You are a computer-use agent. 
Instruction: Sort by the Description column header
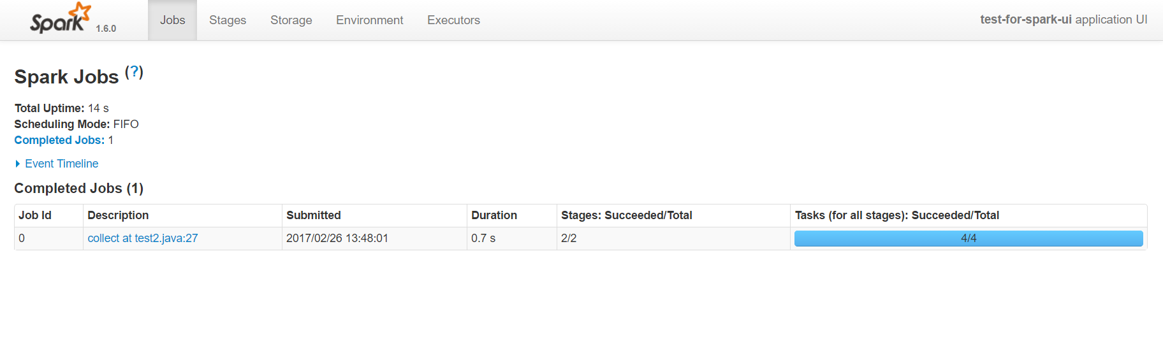pos(118,215)
